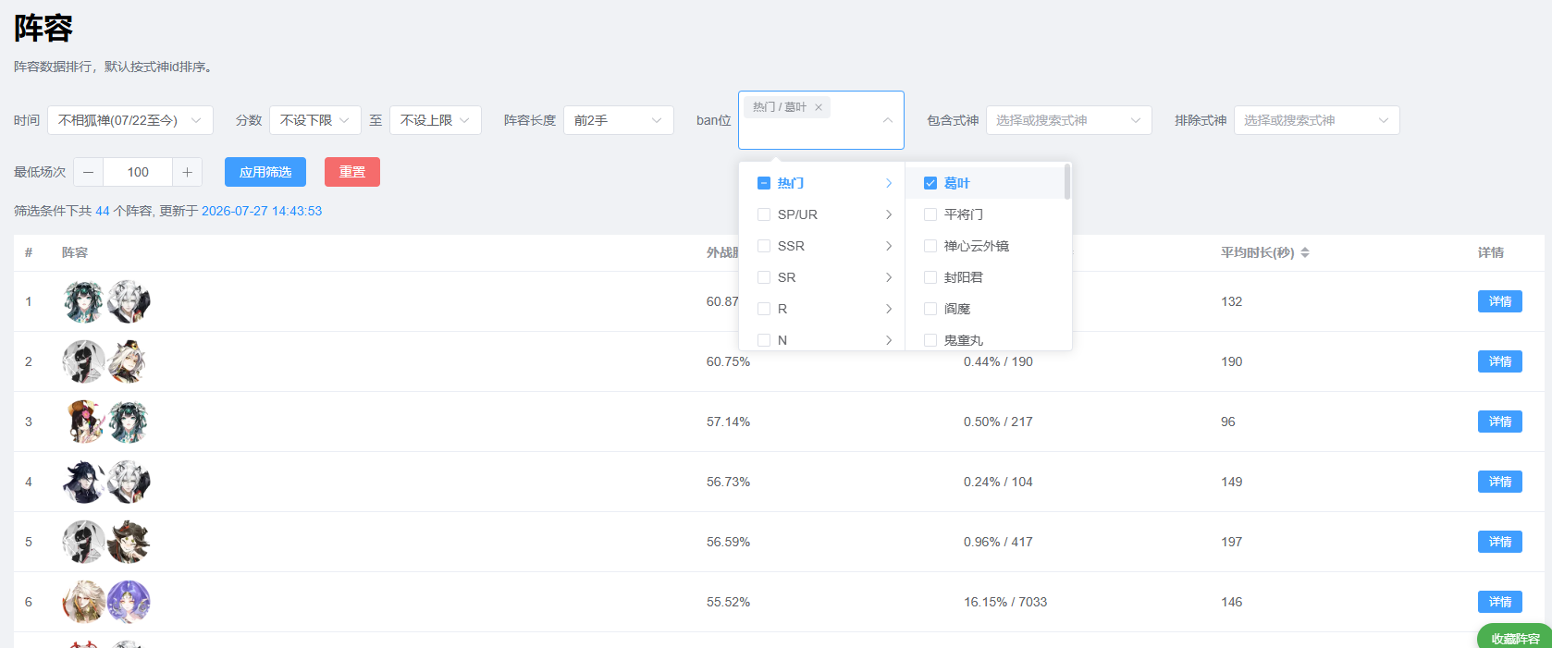Image resolution: width=1552 pixels, height=648 pixels.
Task: Expand the SR submenu arrow
Action: coord(889,277)
